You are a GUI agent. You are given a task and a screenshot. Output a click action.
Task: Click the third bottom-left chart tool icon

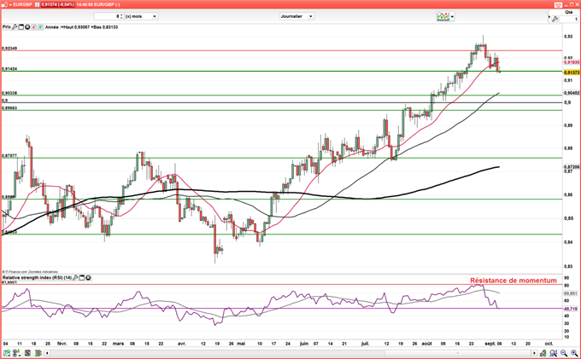28,353
